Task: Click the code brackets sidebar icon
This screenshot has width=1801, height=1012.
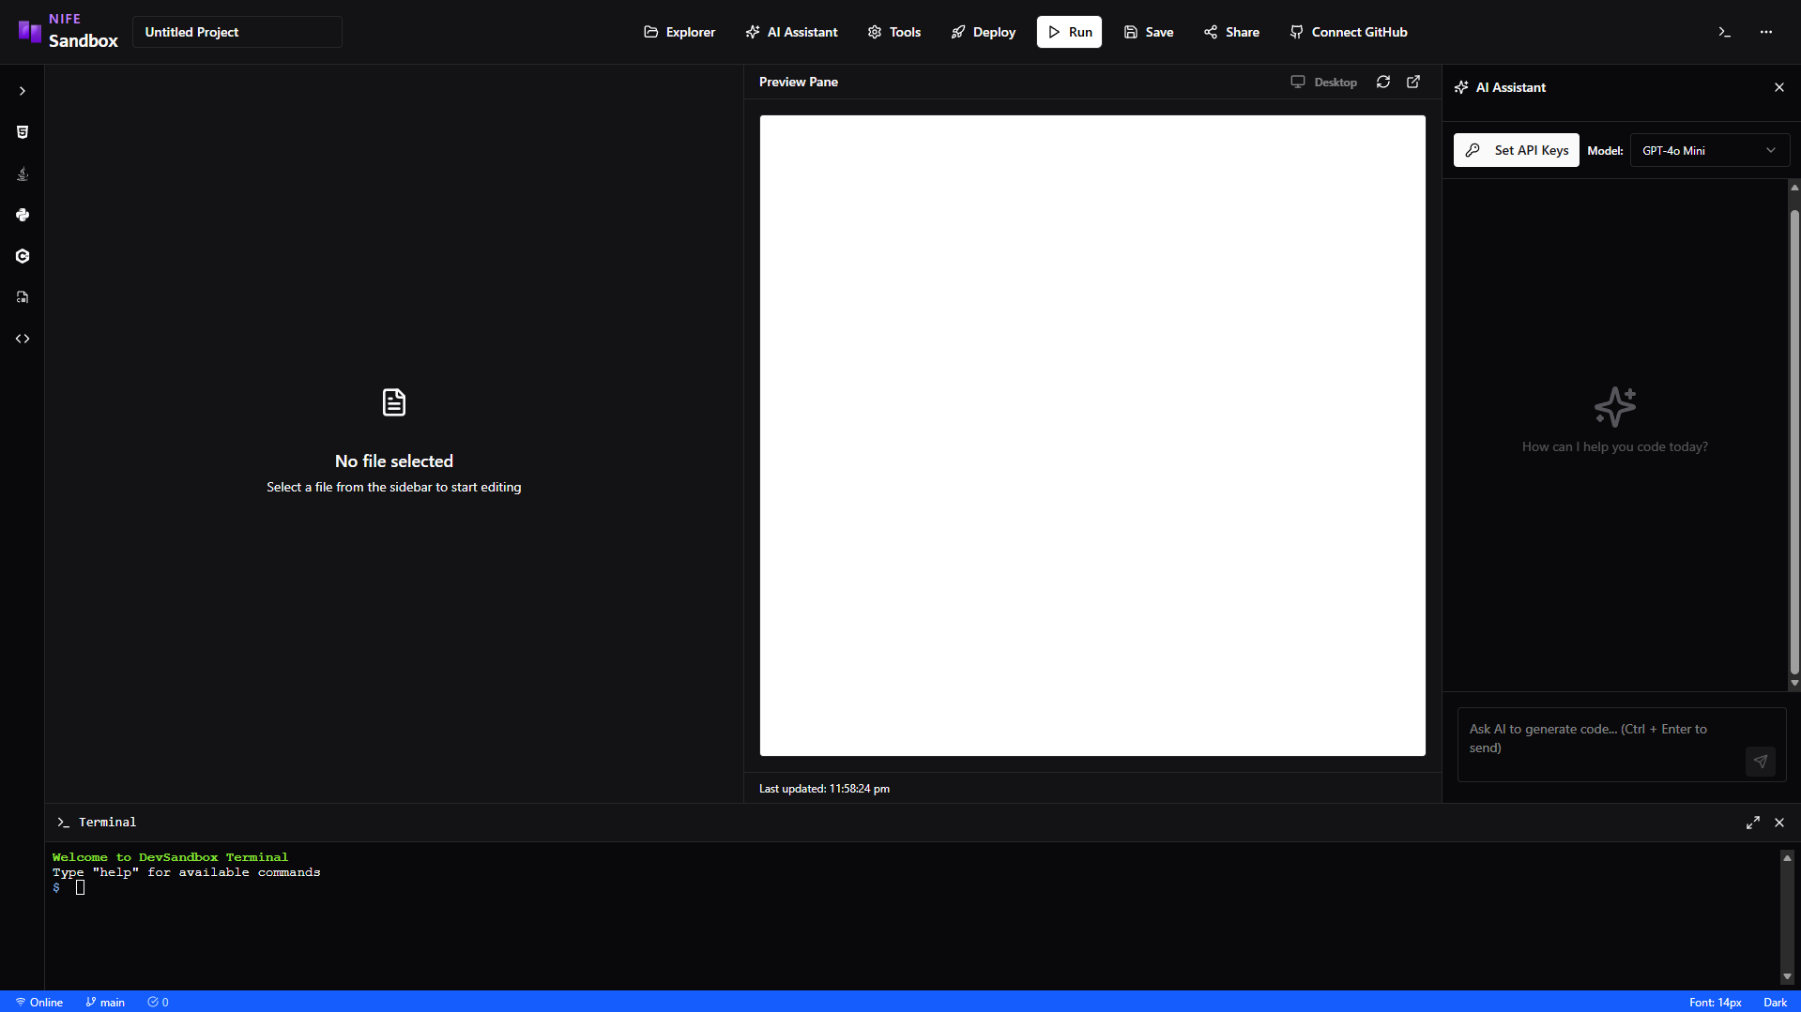Action: tap(23, 339)
